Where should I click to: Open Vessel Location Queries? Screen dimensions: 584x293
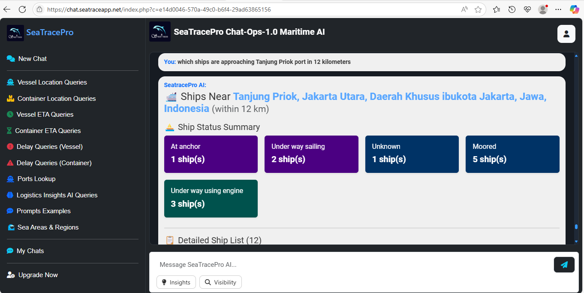pos(47,82)
